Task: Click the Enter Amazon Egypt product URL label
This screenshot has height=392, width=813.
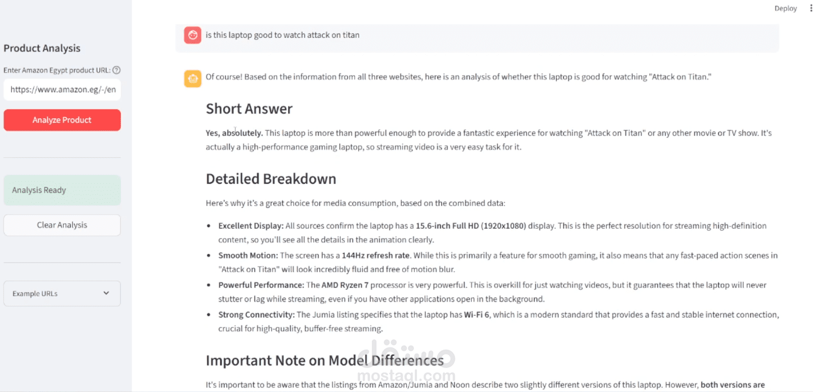Action: tap(57, 70)
